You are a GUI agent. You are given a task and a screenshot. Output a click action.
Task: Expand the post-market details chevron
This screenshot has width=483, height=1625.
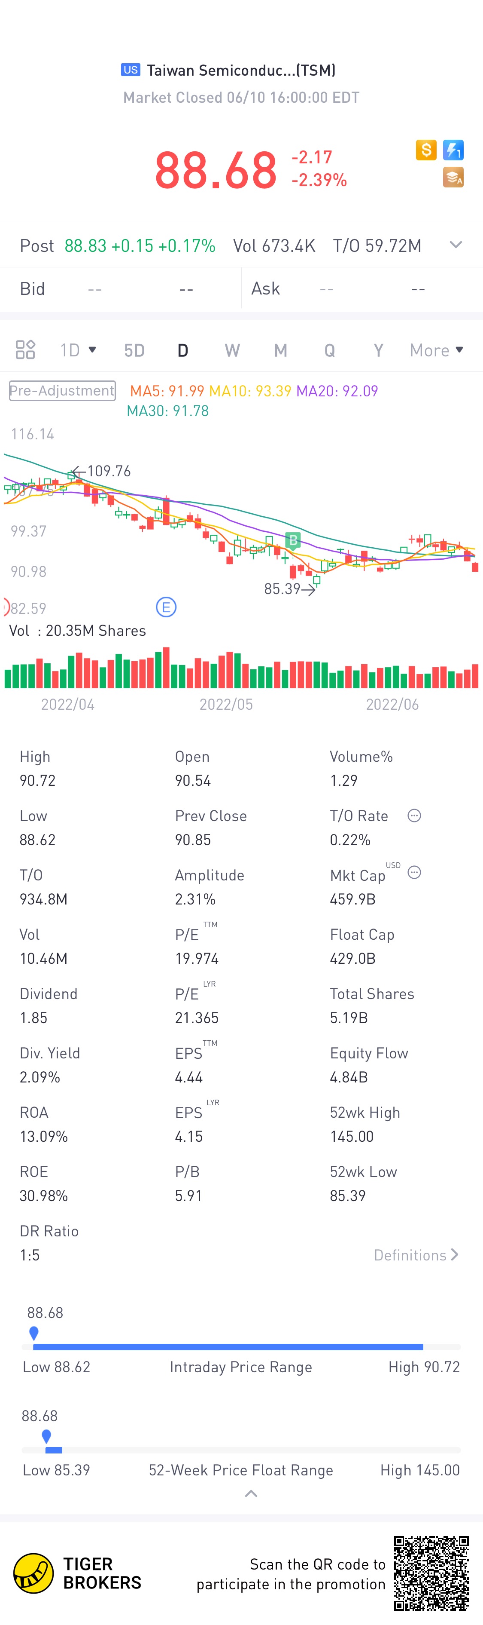click(456, 245)
